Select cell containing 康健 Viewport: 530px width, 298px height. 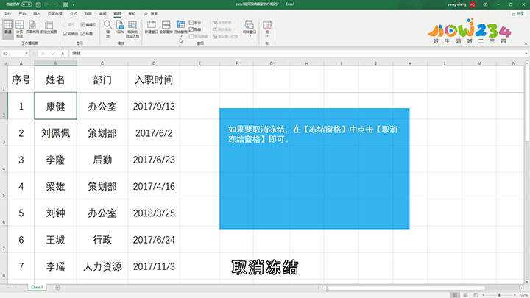55,106
